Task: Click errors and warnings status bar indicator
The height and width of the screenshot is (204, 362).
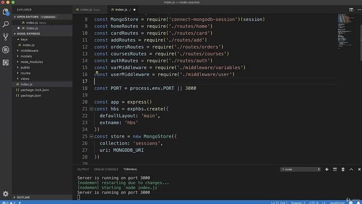Action: pyautogui.click(x=8, y=203)
